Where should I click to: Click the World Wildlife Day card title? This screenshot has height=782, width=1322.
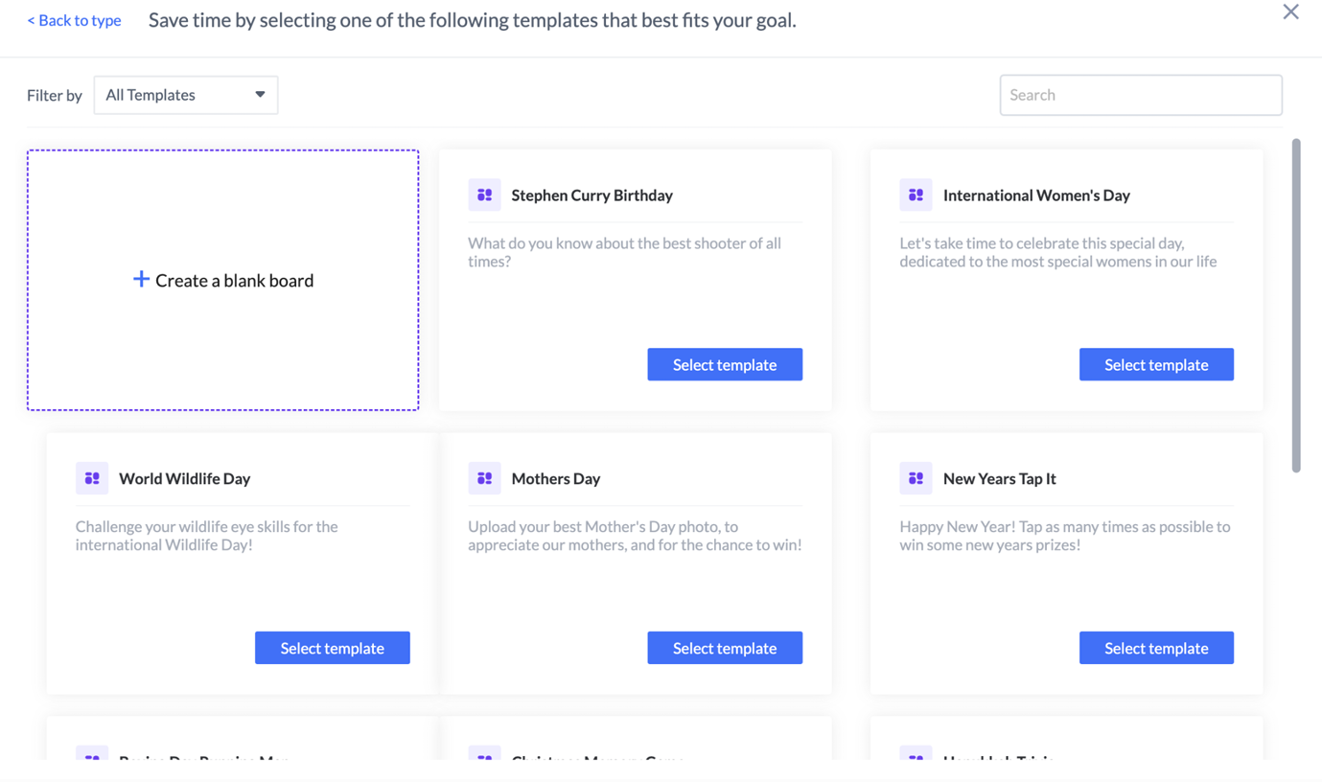(x=184, y=478)
